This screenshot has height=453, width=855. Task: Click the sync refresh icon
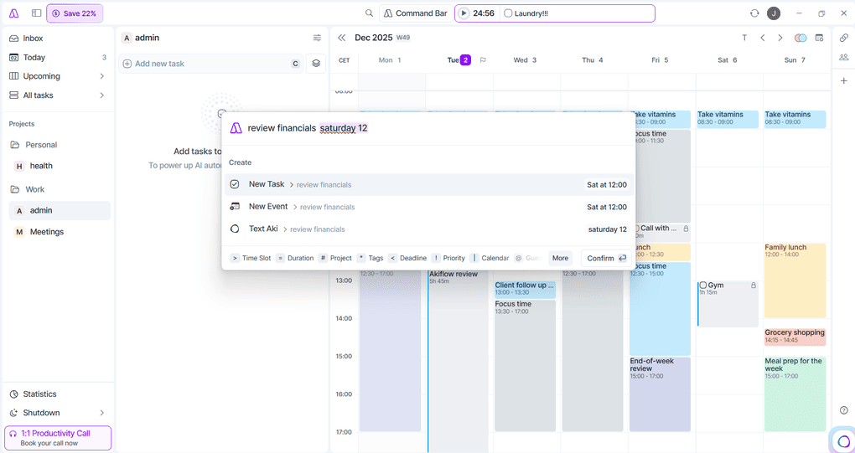754,13
